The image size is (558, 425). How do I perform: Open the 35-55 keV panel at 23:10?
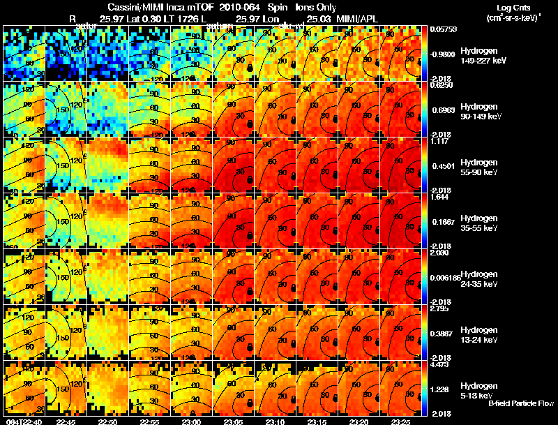click(x=276, y=221)
